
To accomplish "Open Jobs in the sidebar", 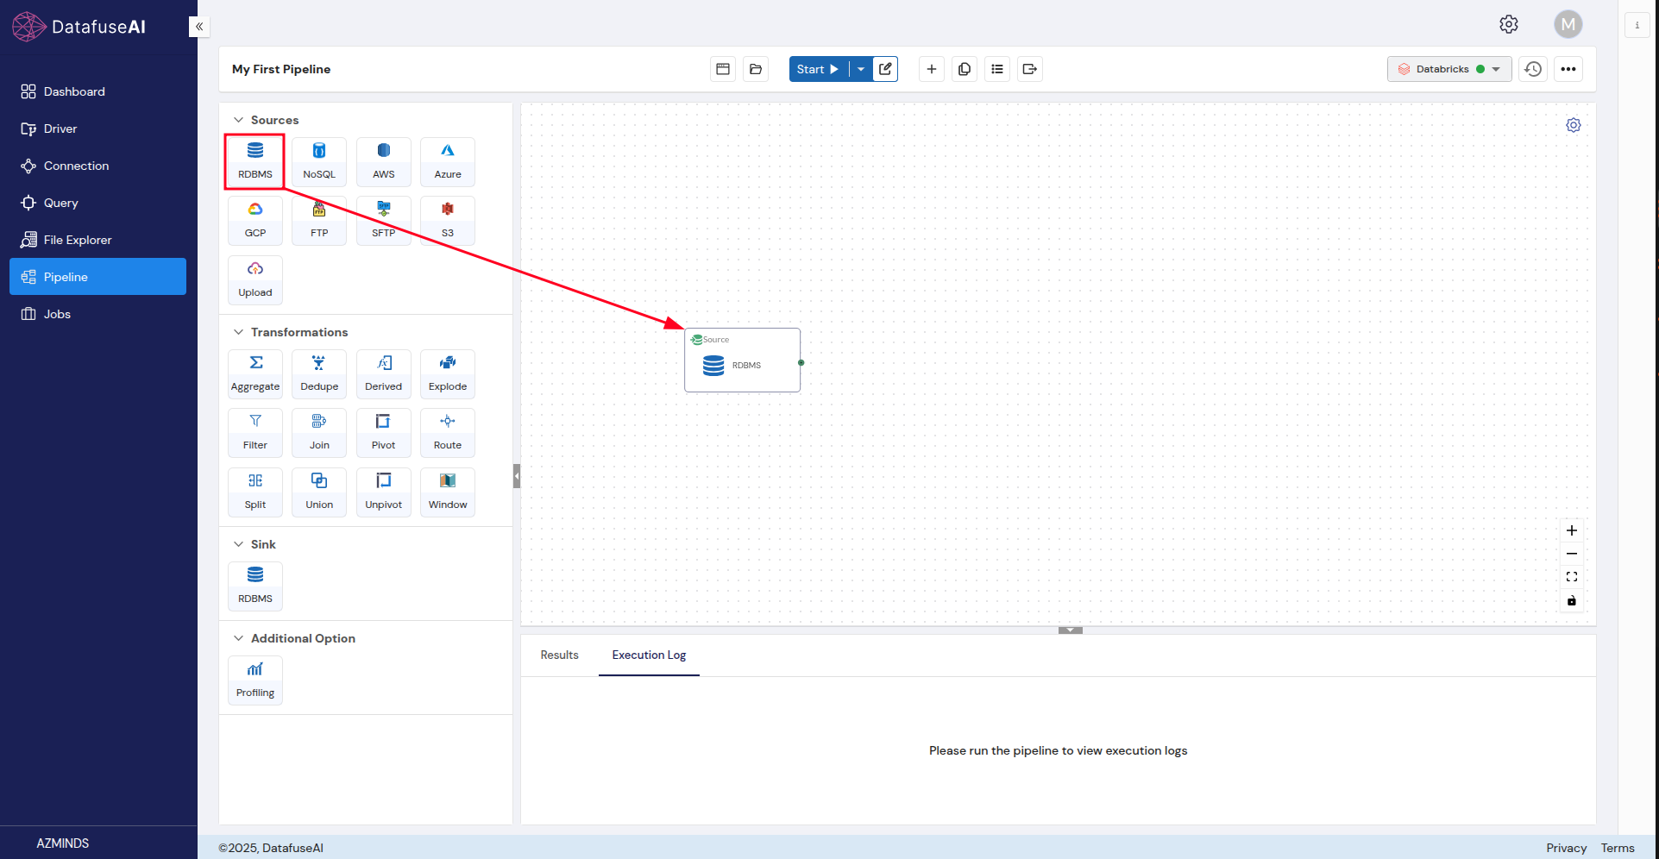I will point(57,314).
